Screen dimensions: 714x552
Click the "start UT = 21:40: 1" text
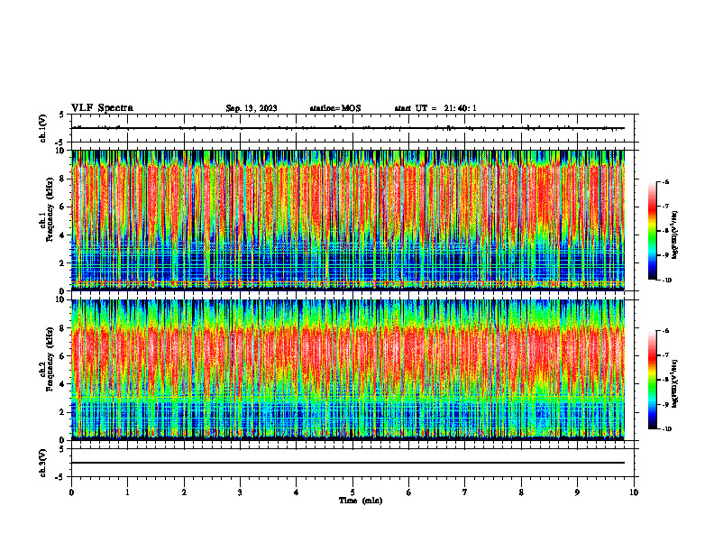tap(435, 108)
